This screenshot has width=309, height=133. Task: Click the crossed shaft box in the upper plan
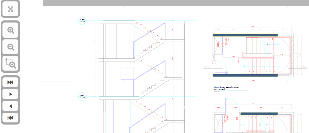coord(218,45)
